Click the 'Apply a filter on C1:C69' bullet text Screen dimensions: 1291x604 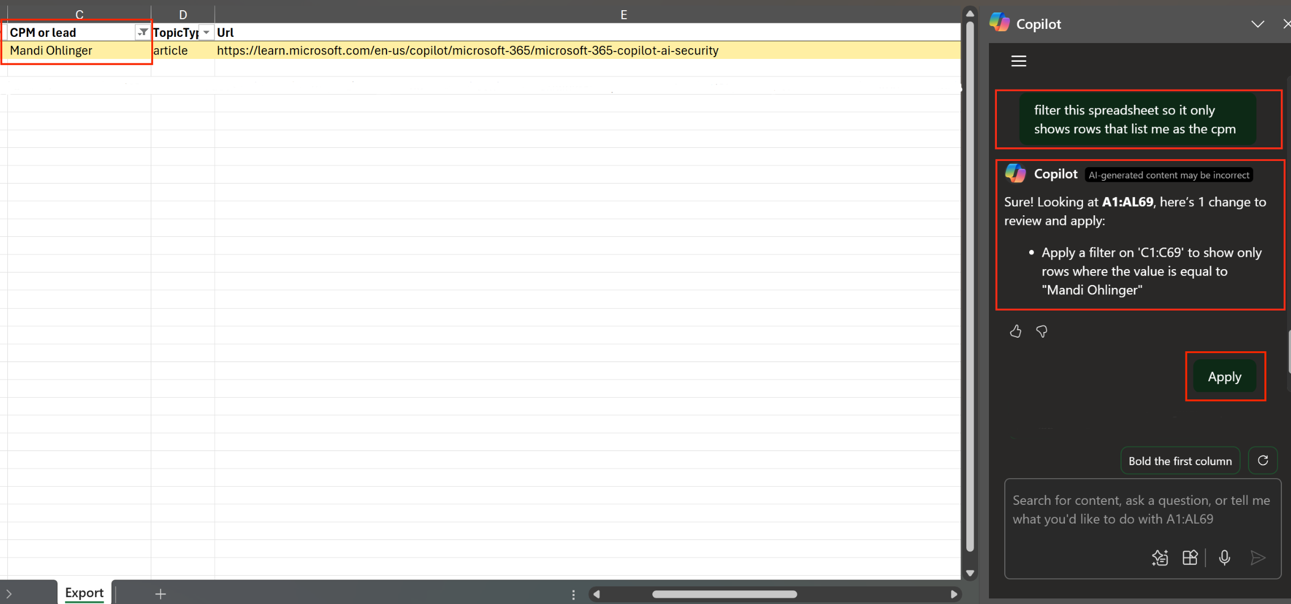[1152, 271]
